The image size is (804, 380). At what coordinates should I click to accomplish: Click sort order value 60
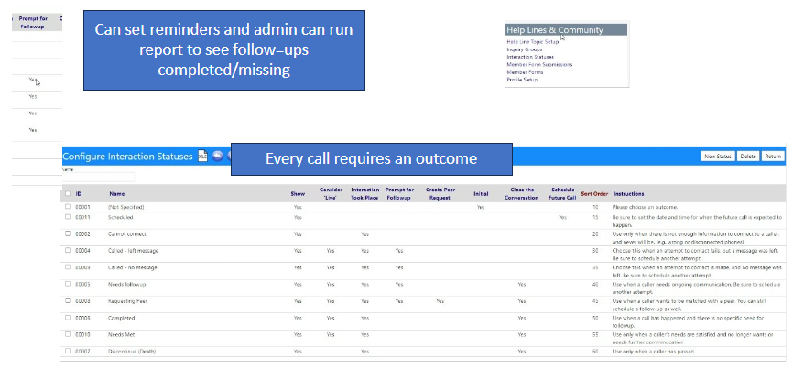[595, 352]
